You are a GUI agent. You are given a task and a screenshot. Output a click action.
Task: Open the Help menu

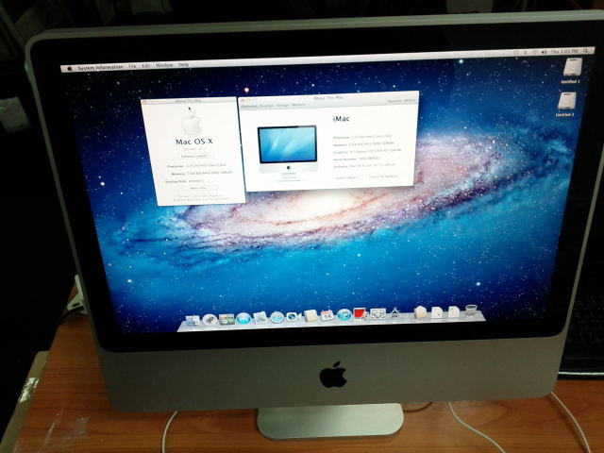[x=184, y=65]
